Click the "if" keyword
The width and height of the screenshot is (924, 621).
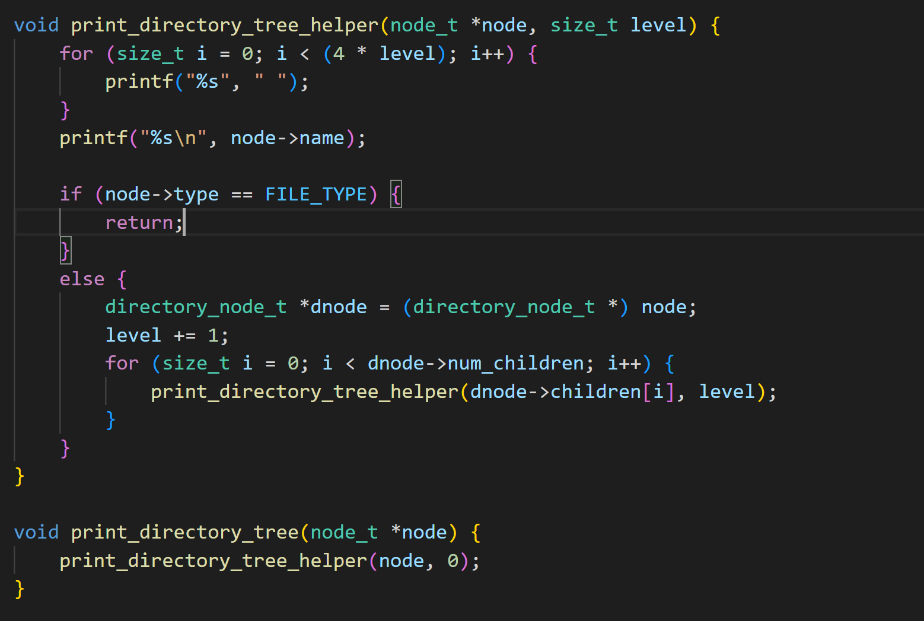(71, 195)
